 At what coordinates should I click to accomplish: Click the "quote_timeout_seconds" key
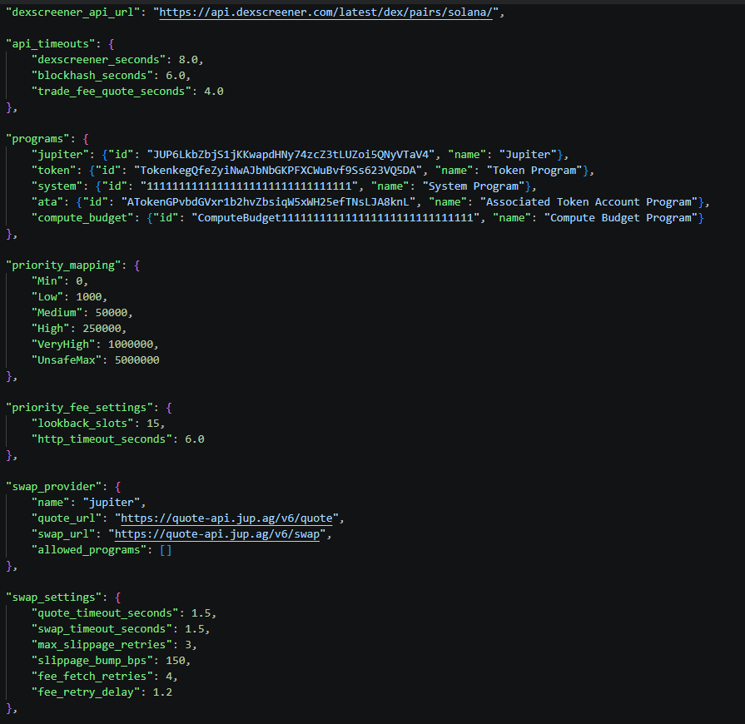pos(105,613)
